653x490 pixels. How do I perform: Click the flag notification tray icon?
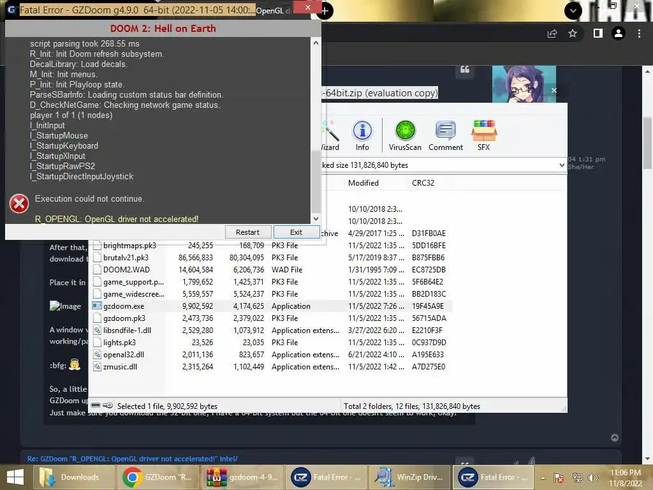point(559,477)
